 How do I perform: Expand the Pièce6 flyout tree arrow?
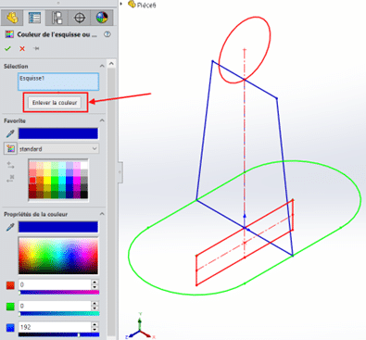121,4
